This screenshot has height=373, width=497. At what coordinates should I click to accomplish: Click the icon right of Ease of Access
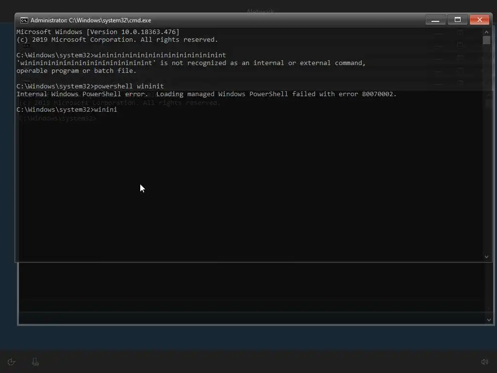click(x=35, y=362)
